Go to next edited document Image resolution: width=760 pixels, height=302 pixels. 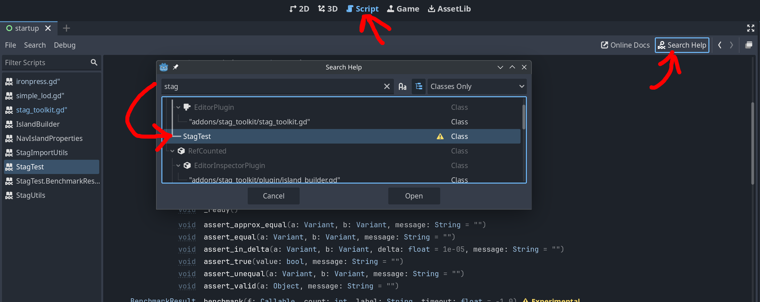[731, 45]
